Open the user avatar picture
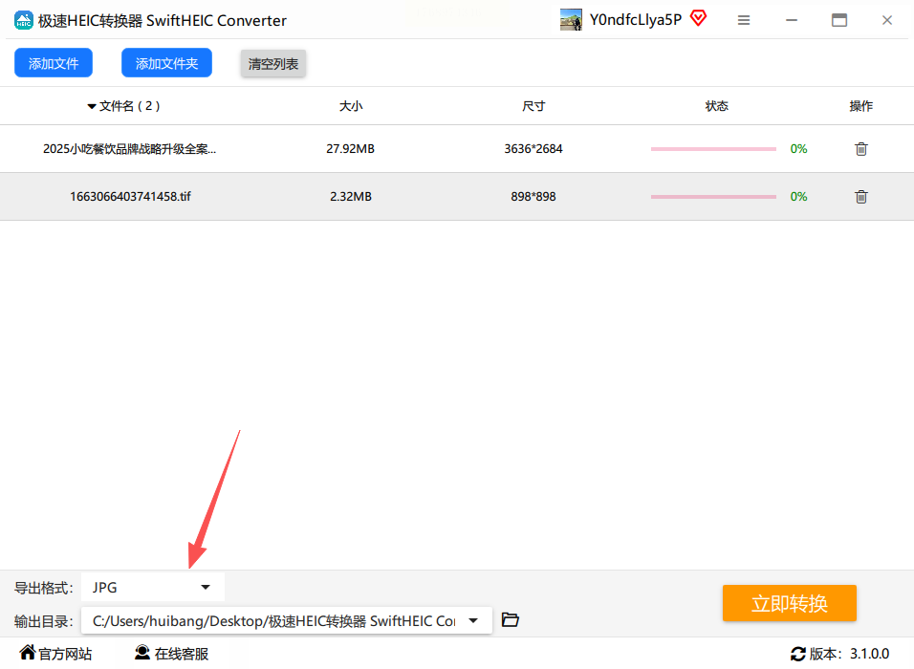914x669 pixels. pyautogui.click(x=571, y=20)
